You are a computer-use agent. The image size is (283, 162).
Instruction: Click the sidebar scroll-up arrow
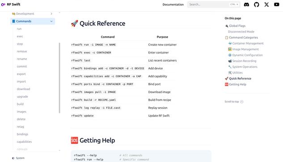[x=59, y=13]
